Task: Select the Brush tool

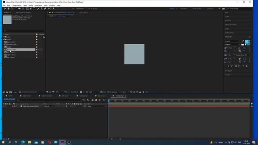Action: pos(38,8)
